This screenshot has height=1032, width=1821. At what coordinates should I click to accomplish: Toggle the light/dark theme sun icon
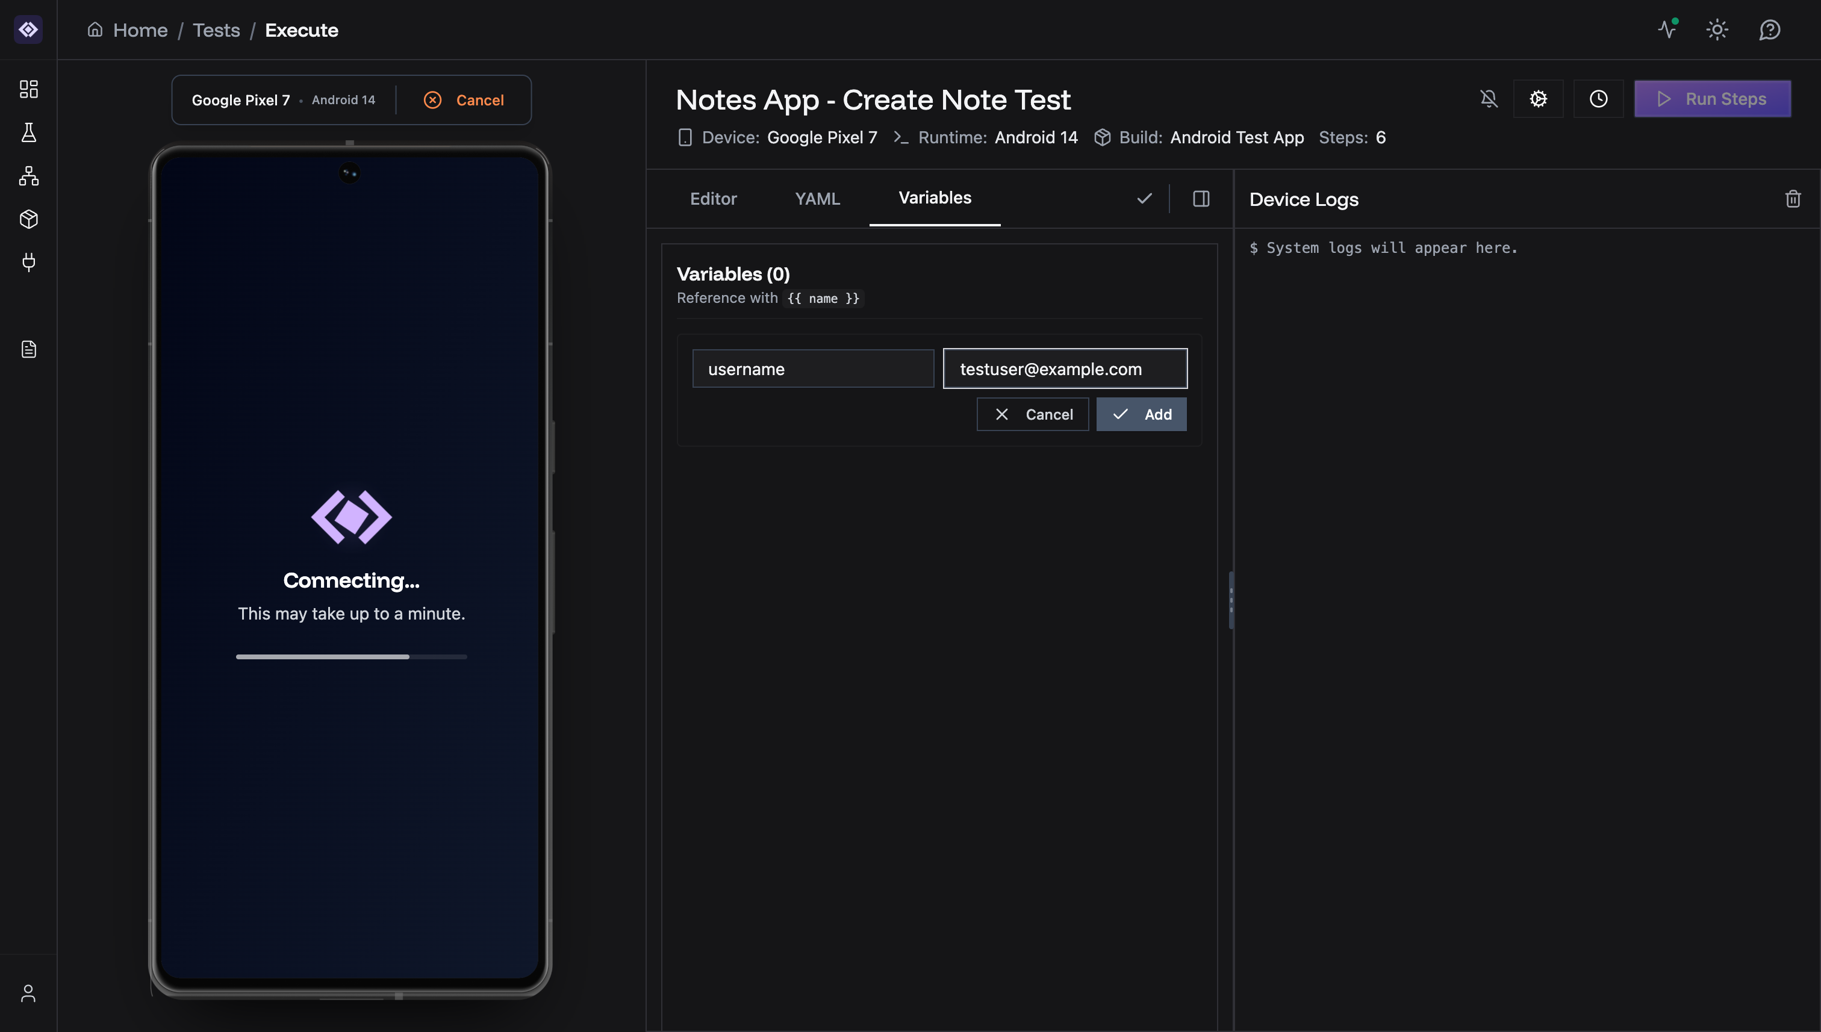click(1717, 30)
